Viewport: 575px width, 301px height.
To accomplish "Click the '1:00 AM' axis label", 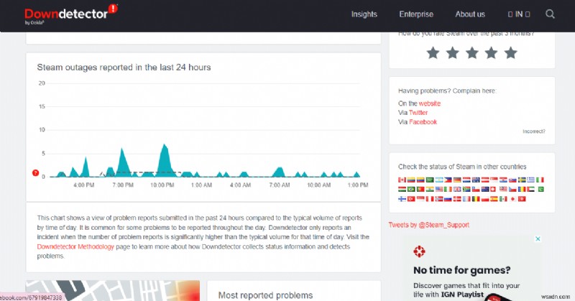I will 201,185.
